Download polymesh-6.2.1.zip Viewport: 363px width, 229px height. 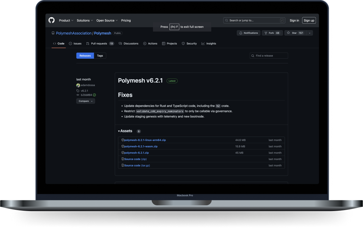pyautogui.click(x=136, y=153)
